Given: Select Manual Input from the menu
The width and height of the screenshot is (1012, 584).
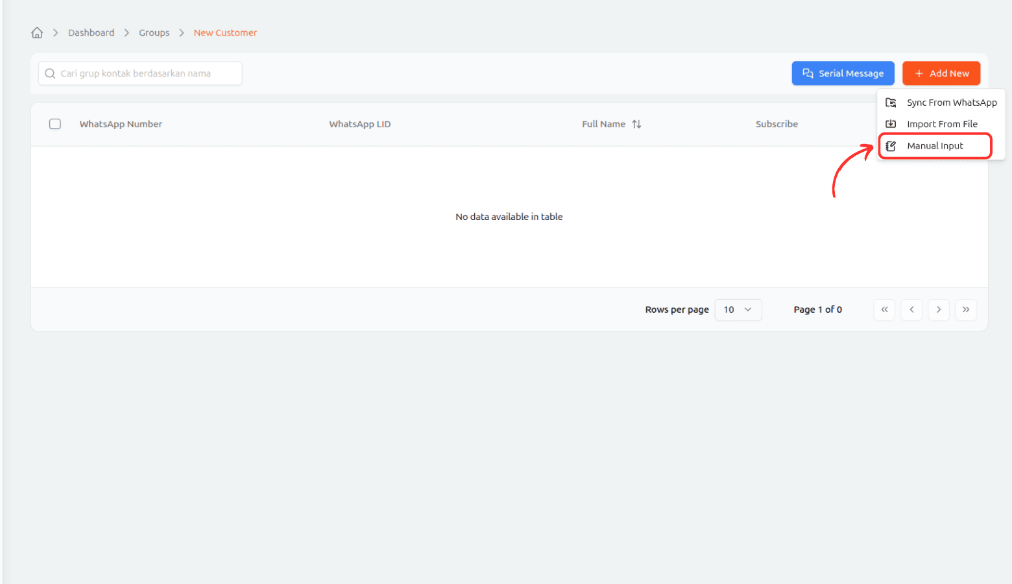Looking at the screenshot, I should coord(935,146).
